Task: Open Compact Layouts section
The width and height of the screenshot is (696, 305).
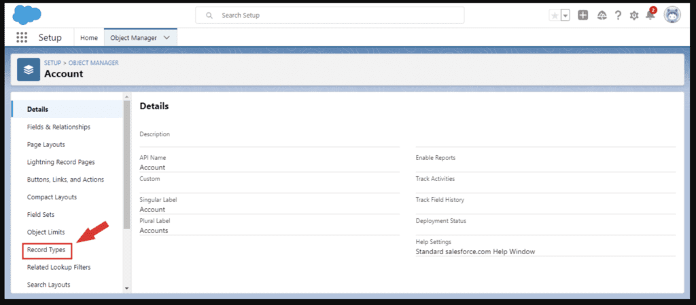Action: (x=52, y=197)
